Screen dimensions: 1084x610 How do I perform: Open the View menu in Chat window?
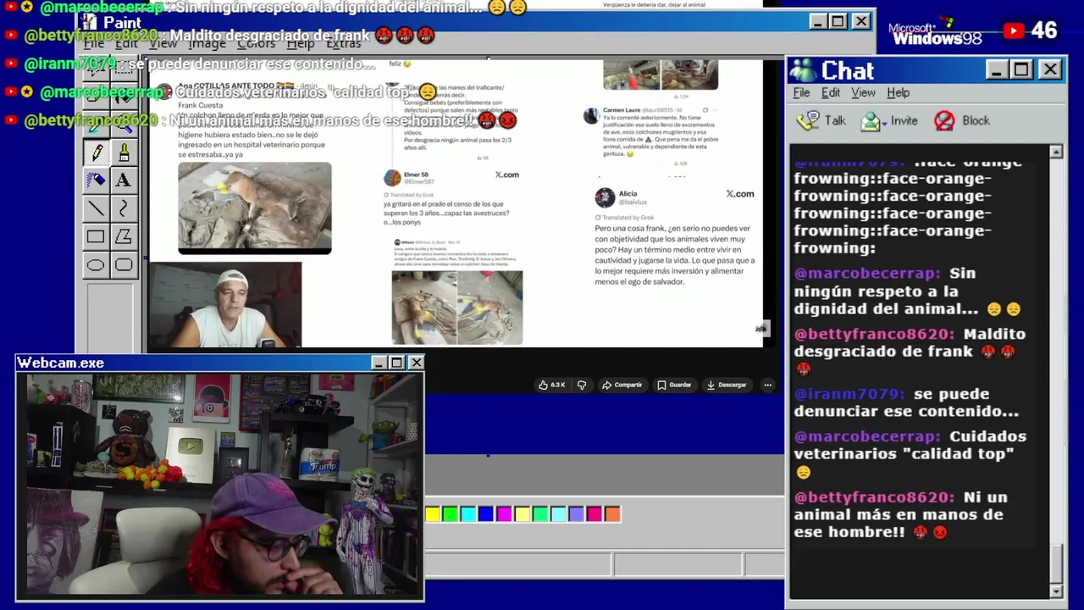tap(863, 92)
